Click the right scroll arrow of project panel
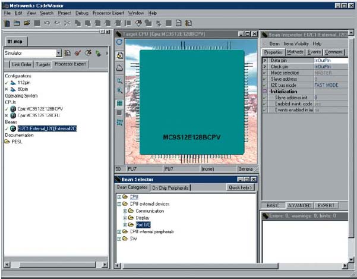The height and width of the screenshot is (279, 357). pyautogui.click(x=105, y=265)
